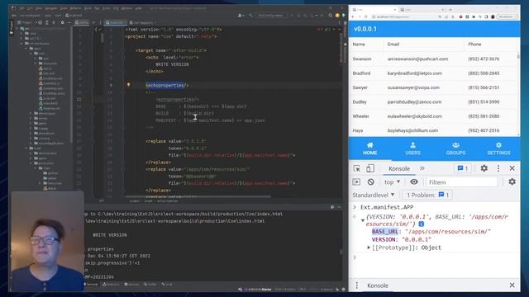The width and height of the screenshot is (529, 297).
Task: Expand the [[Prototype]]: Object entry
Action: click(369, 247)
